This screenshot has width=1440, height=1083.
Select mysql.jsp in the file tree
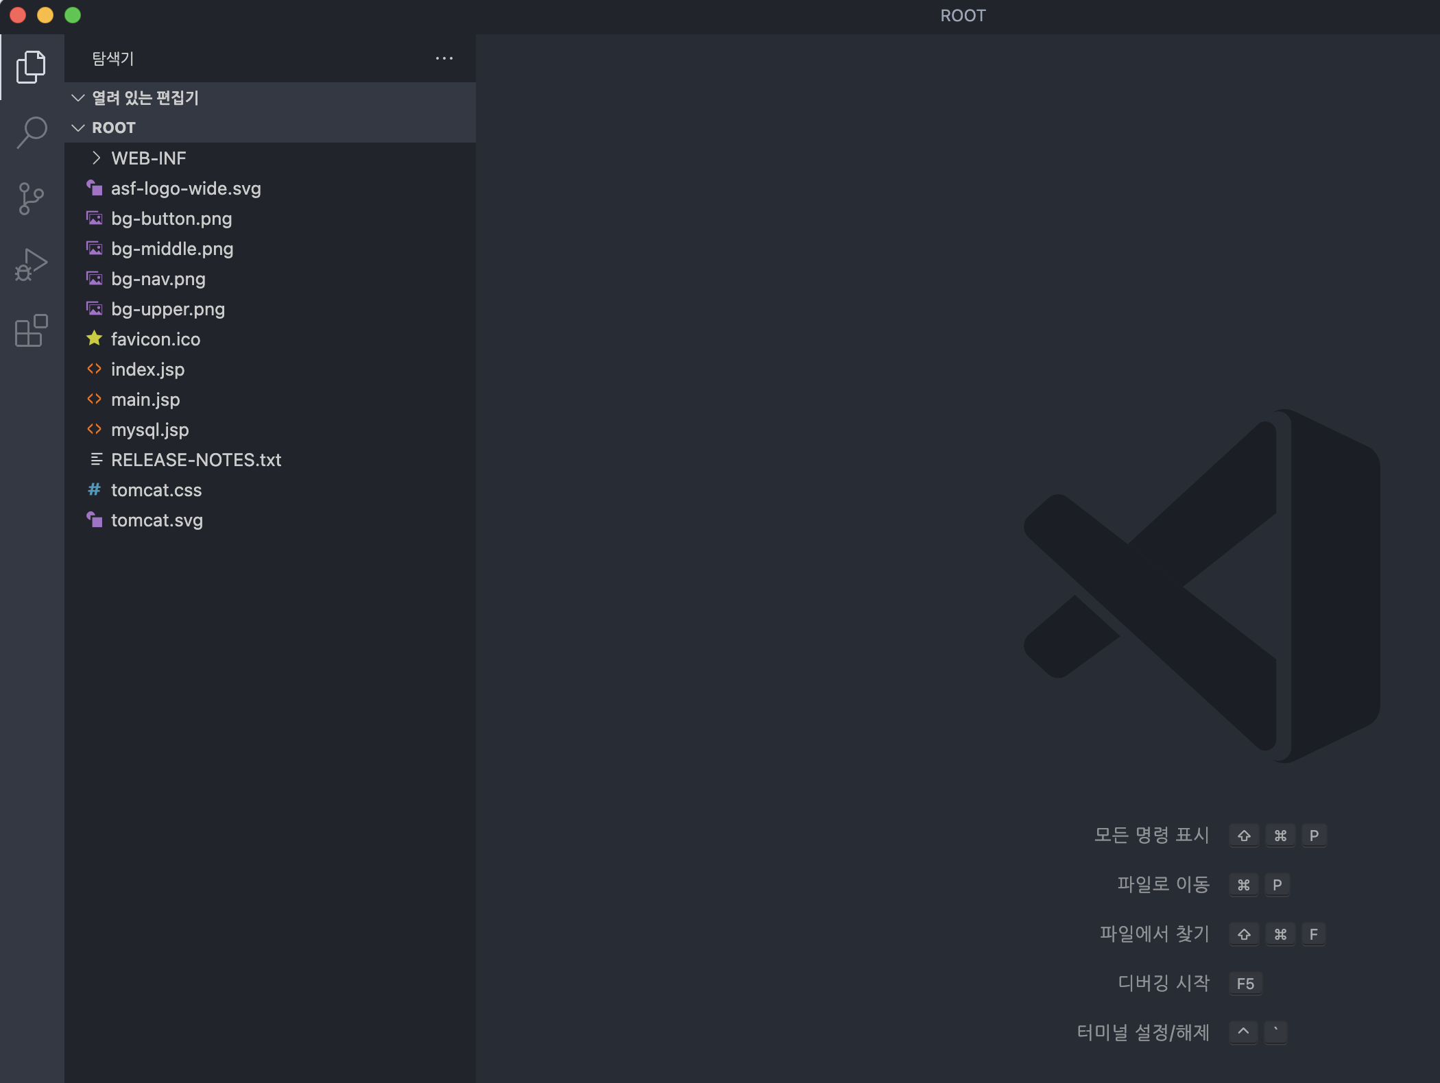coord(149,430)
